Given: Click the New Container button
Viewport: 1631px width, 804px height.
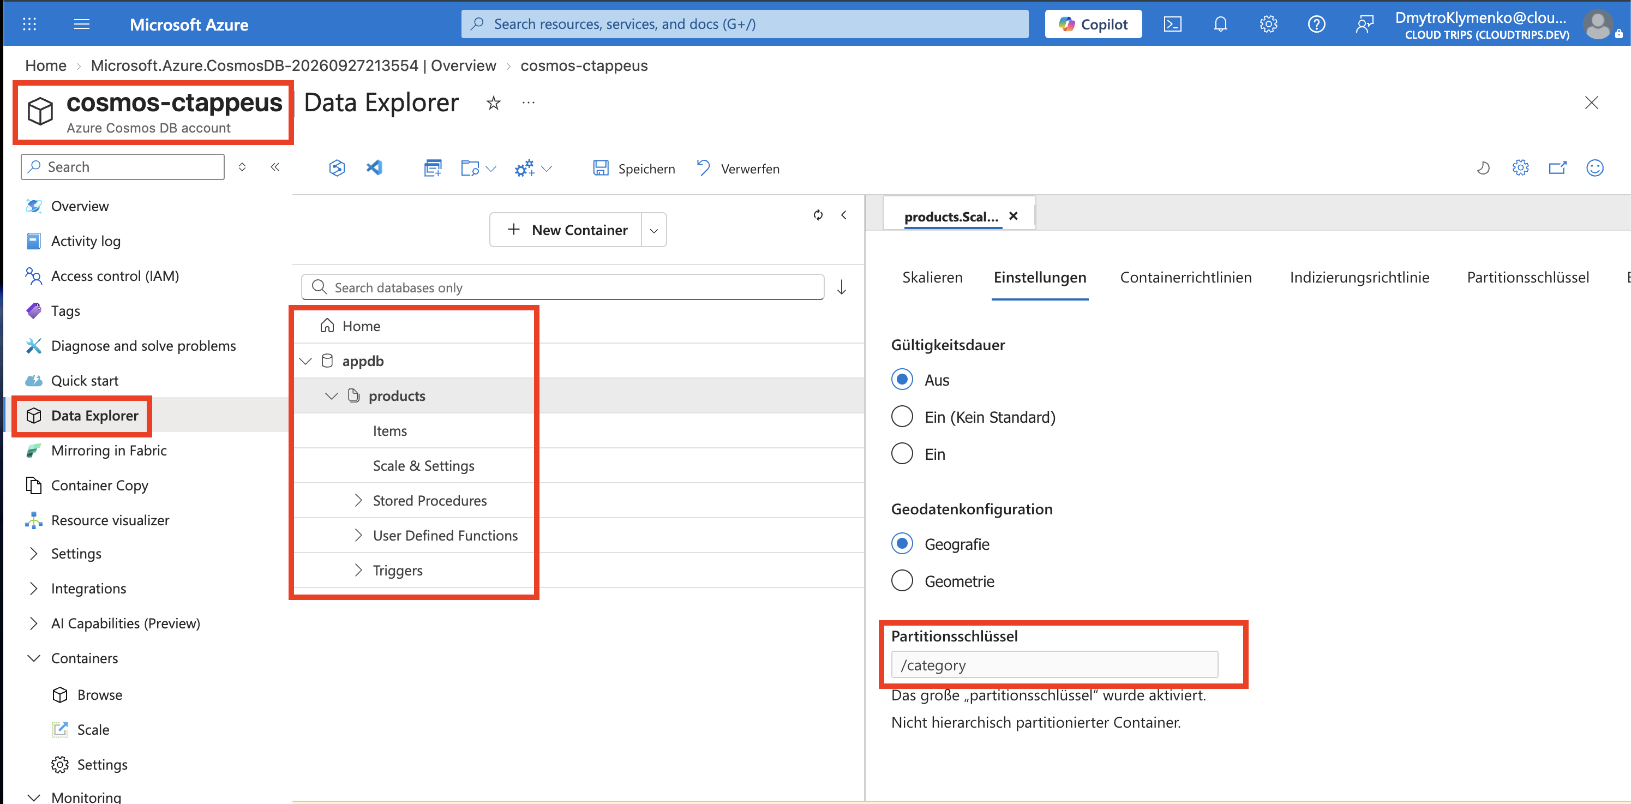Looking at the screenshot, I should click(x=566, y=230).
